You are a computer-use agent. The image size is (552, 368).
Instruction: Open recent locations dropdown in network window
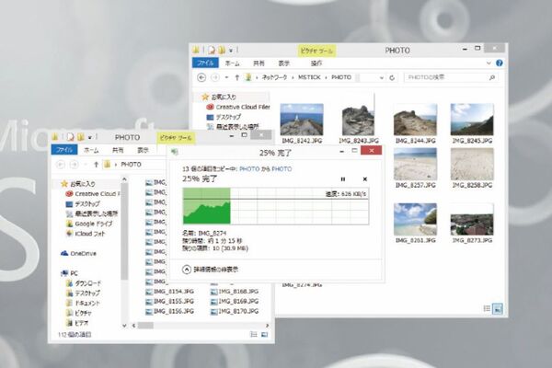click(x=226, y=77)
